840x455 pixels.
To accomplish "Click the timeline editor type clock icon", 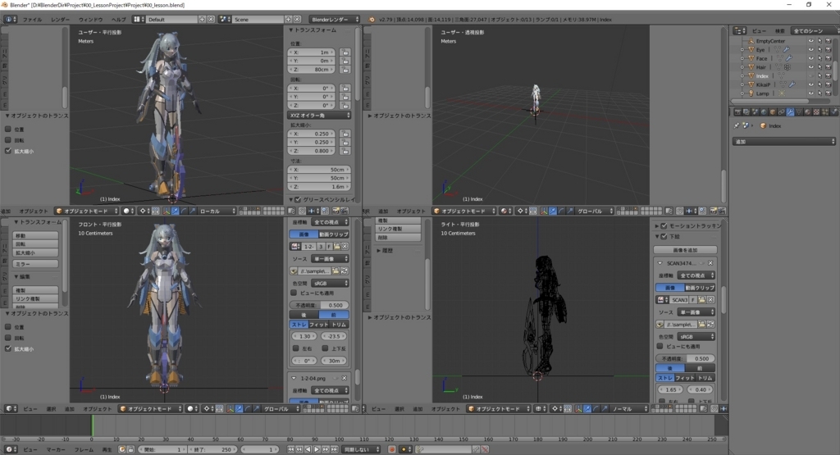I will click(10, 449).
